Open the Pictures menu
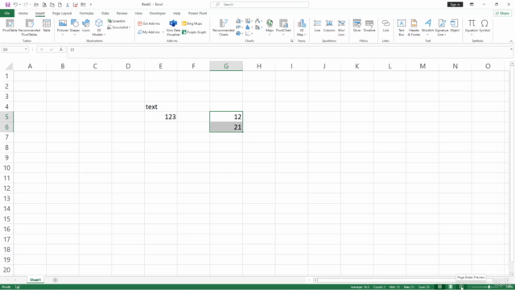The height and width of the screenshot is (290, 515). tap(63, 27)
